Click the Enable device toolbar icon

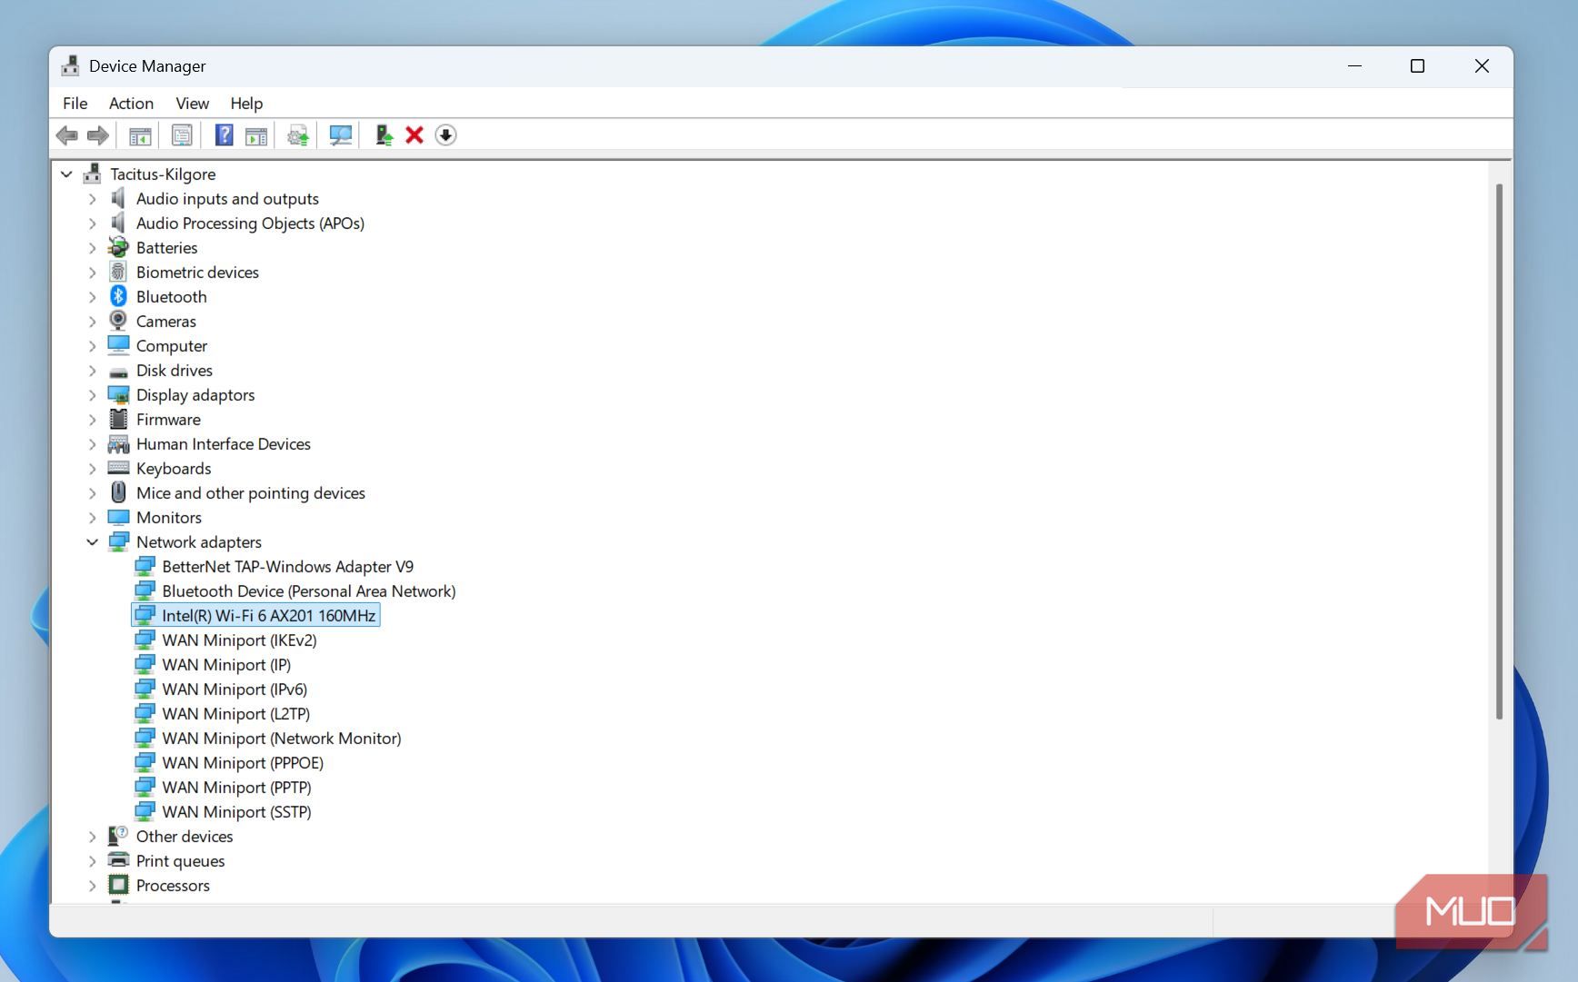[384, 135]
